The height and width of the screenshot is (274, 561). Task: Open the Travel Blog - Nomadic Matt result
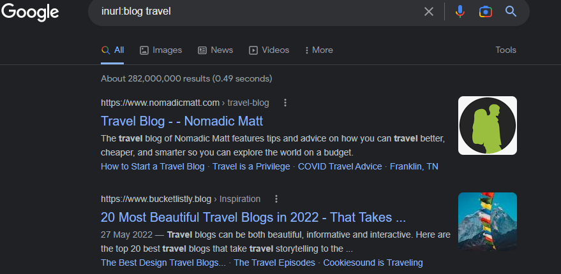(182, 121)
